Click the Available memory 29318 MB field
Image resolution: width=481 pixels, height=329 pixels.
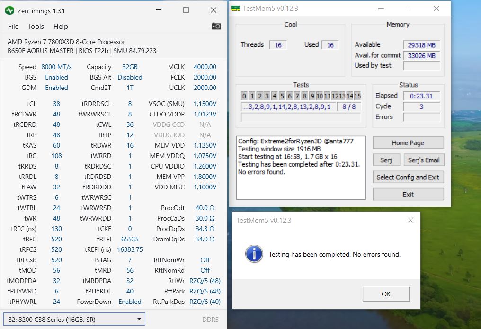[x=421, y=45]
